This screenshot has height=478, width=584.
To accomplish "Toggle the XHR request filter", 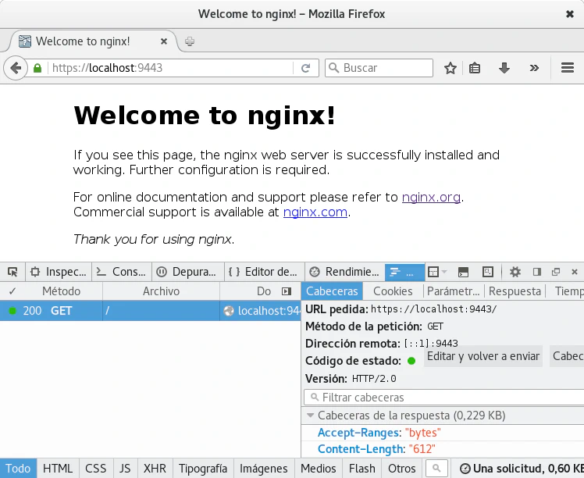I will click(x=155, y=469).
